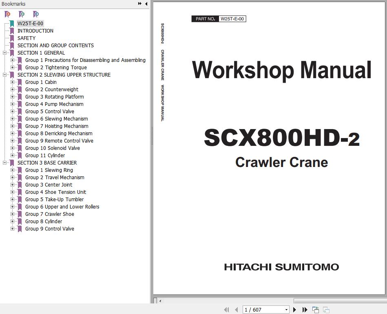This screenshot has height=314, width=387.
Task: Go to the next page
Action: 294,310
